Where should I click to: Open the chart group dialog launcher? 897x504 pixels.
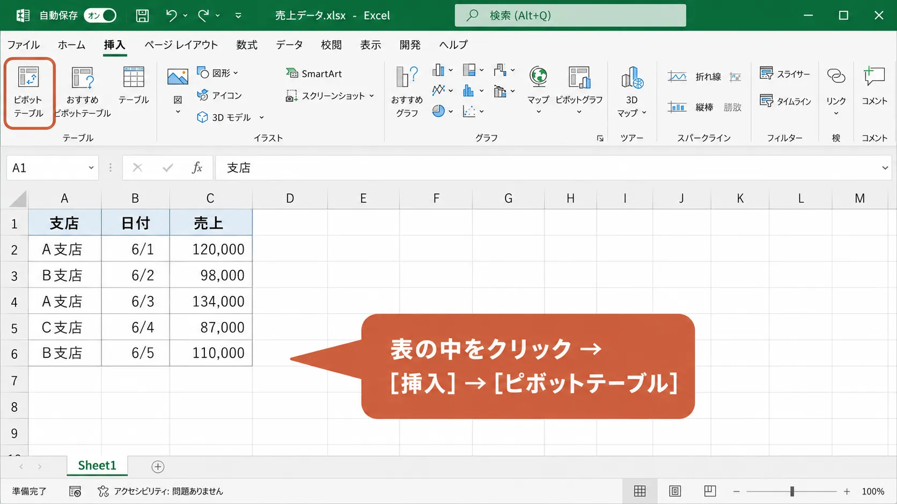(600, 138)
